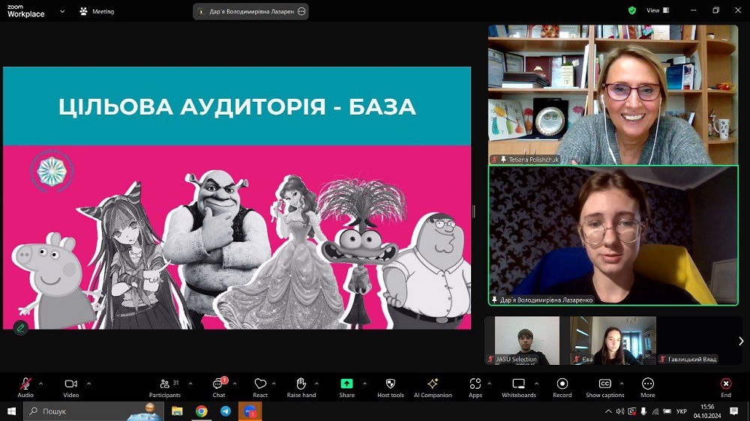Screen dimensions: 750x421
Task: Open the Participants panel
Action: pyautogui.click(x=165, y=384)
